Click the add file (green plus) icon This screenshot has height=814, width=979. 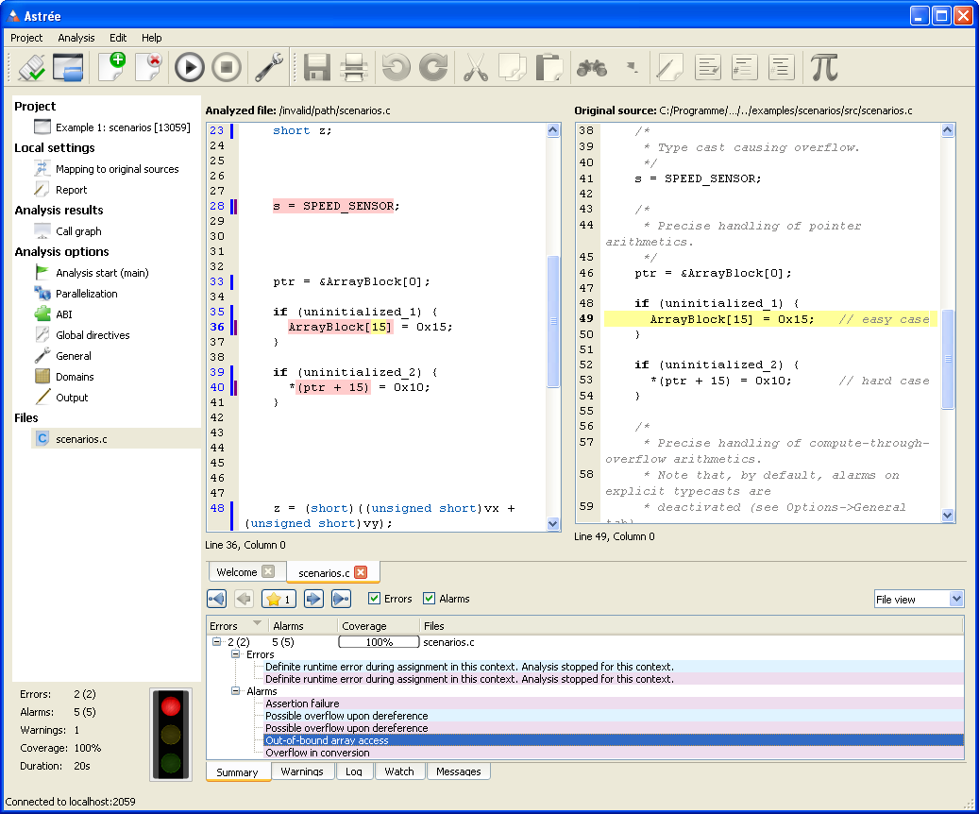tap(111, 67)
